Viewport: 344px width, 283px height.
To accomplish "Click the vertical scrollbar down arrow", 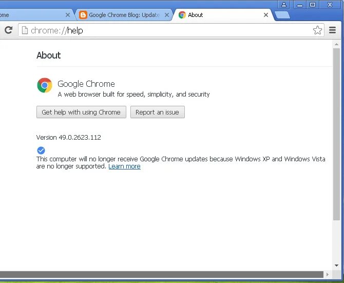I will (336, 266).
